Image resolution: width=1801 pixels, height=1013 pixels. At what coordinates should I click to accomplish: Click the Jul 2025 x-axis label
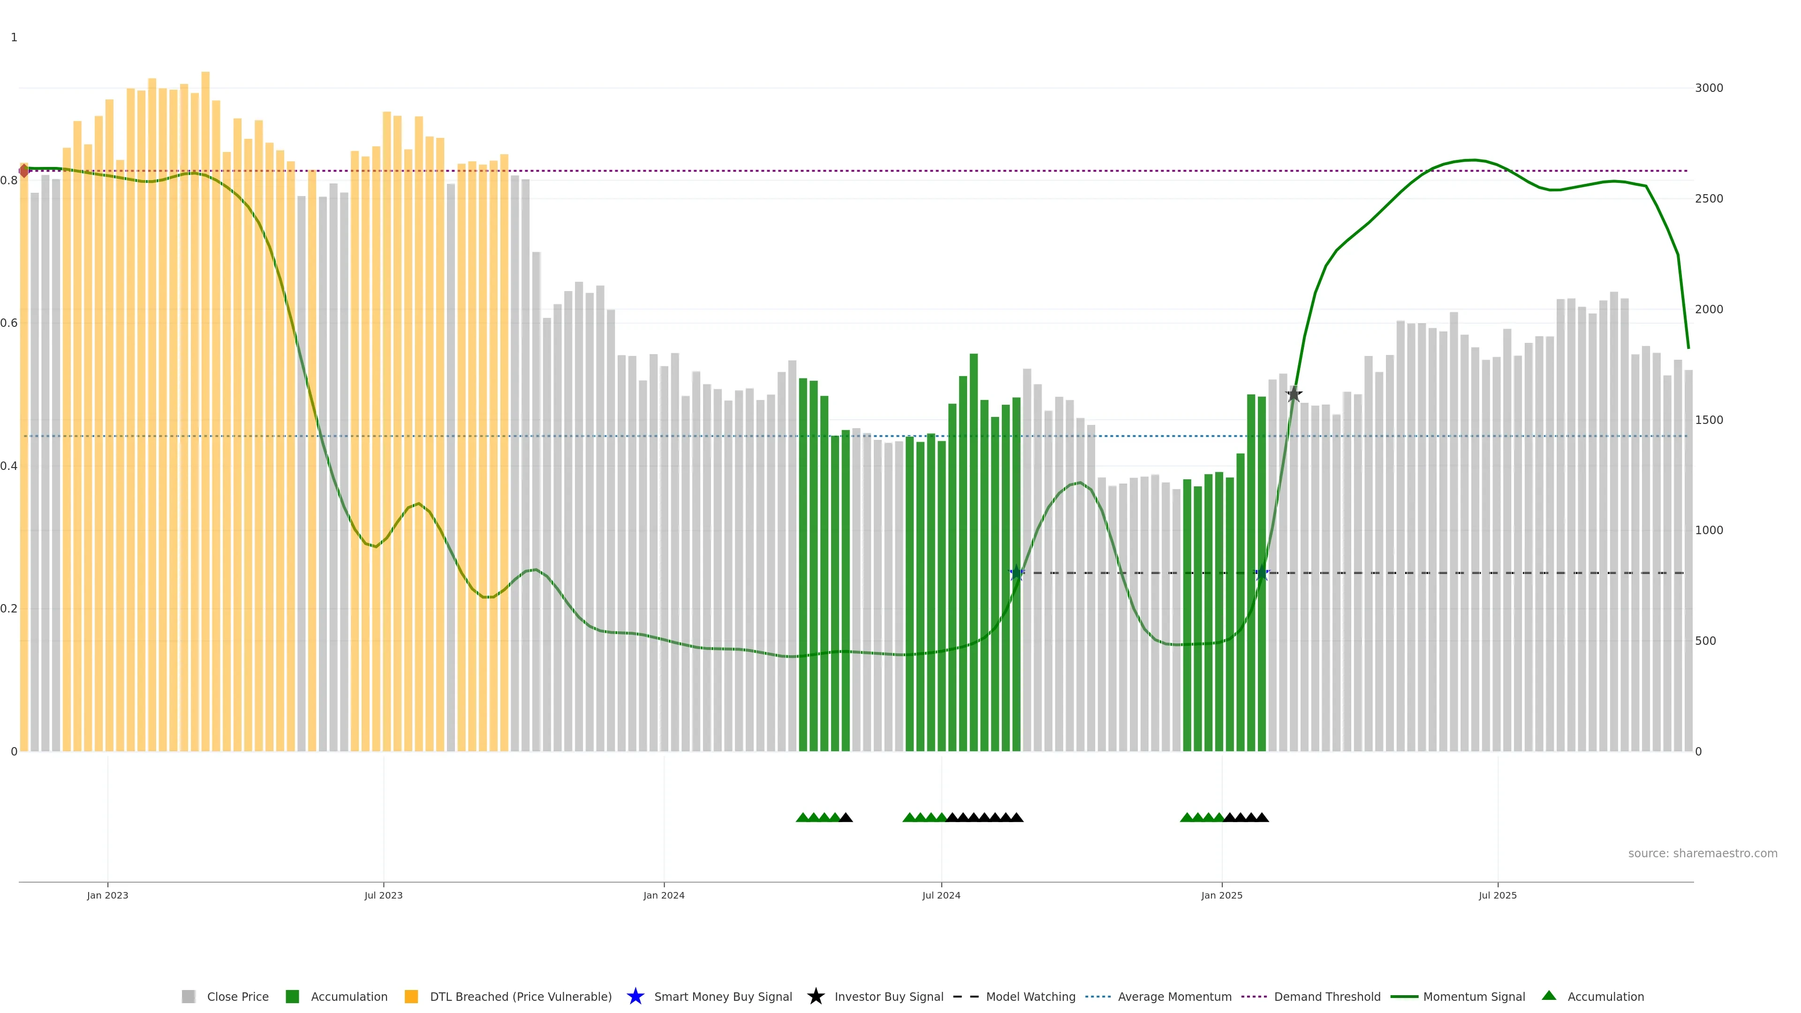tap(1498, 896)
